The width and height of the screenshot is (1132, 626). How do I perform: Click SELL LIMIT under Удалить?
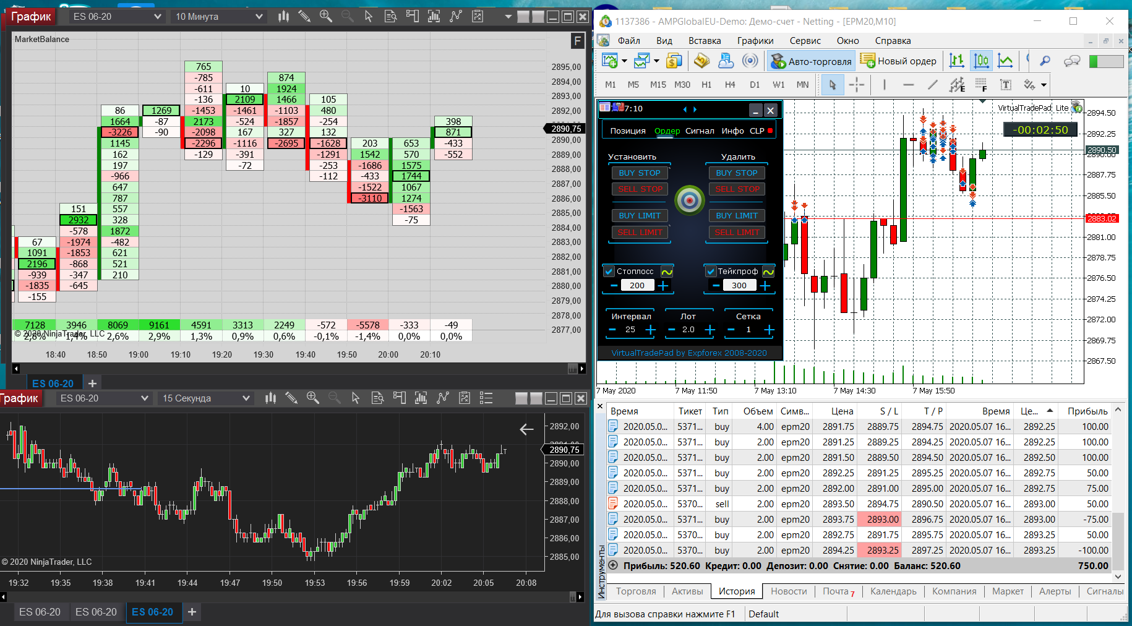(737, 233)
